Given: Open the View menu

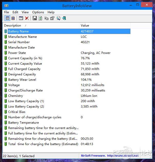Looking at the screenshot, I should [25, 12].
